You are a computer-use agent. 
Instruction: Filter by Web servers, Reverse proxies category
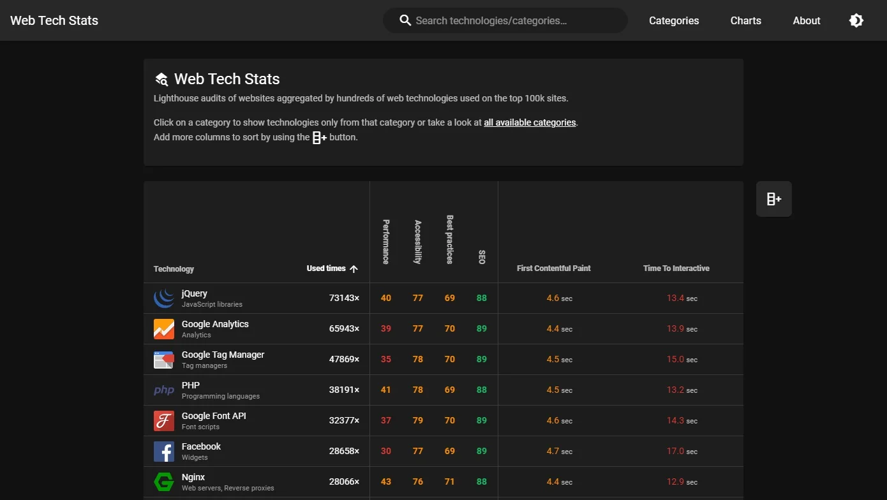coord(228,489)
